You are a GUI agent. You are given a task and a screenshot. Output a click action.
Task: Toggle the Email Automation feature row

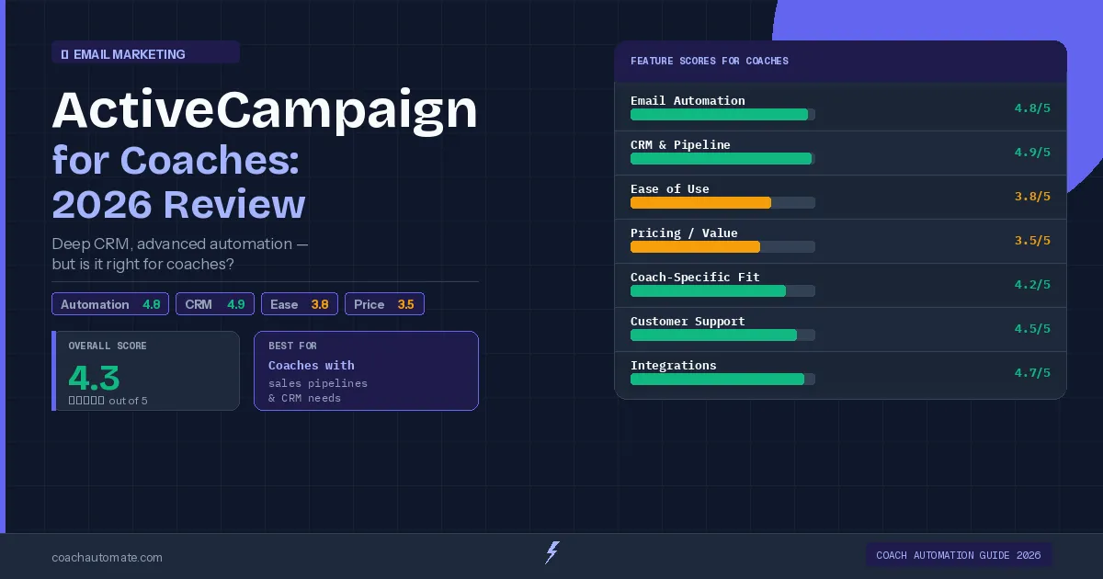[840, 107]
